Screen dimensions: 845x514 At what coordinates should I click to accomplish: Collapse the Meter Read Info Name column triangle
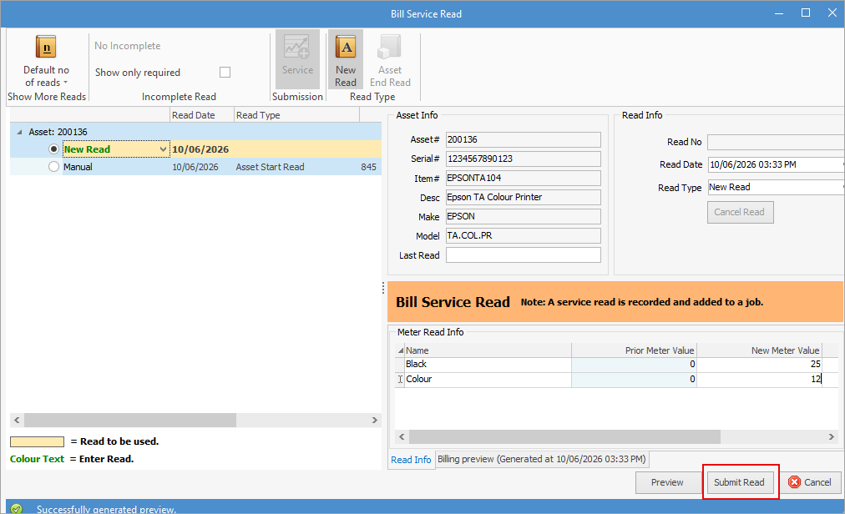[x=401, y=350]
